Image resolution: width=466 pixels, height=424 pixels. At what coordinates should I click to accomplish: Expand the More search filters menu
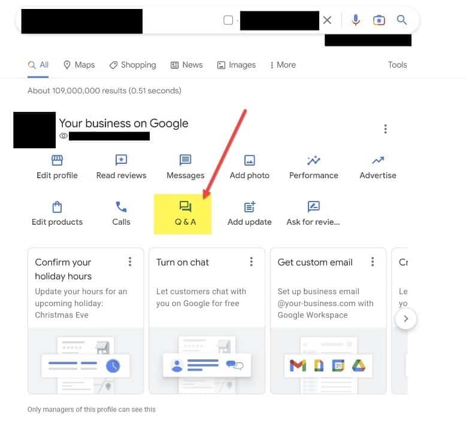pos(283,65)
